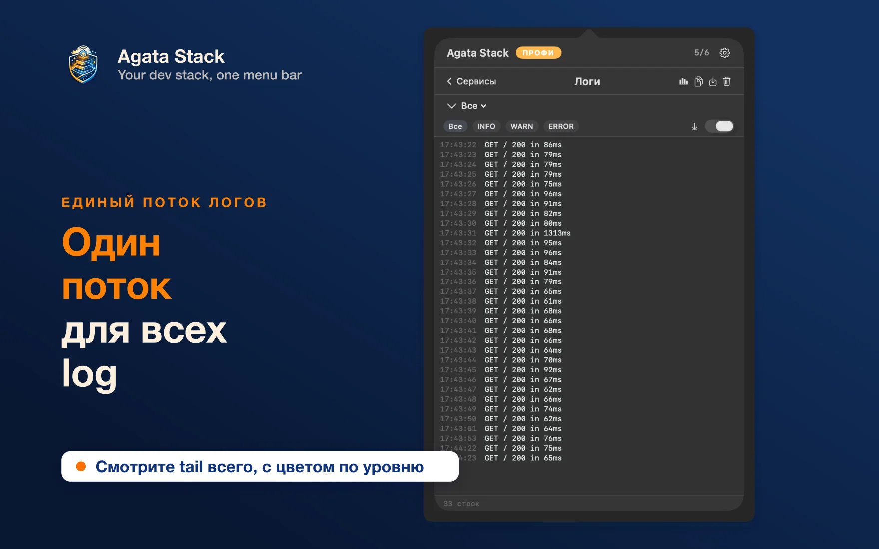Select log line at 17:43:41
The image size is (879, 549).
click(x=501, y=330)
